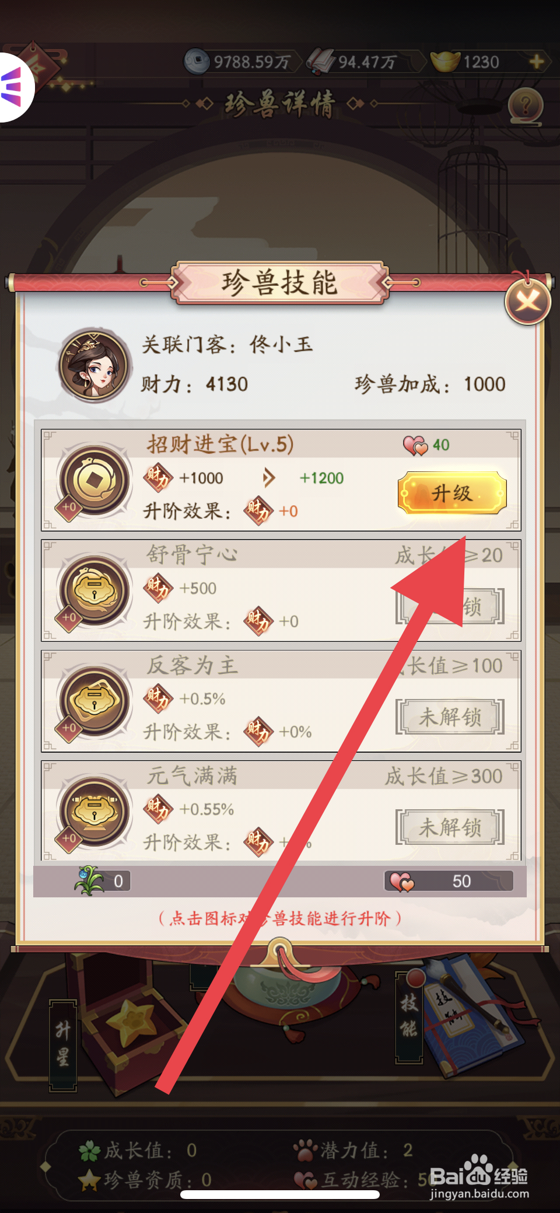
Task: Tap the gold ingot currency icon
Action: (446, 61)
